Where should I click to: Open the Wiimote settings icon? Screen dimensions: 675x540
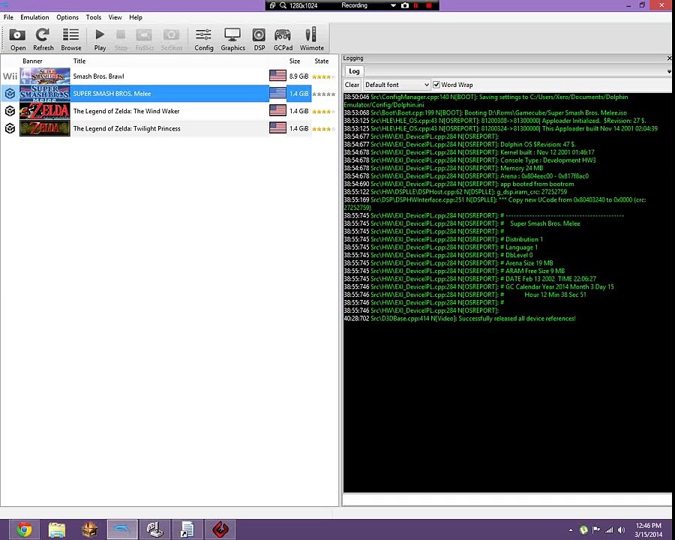click(x=312, y=39)
